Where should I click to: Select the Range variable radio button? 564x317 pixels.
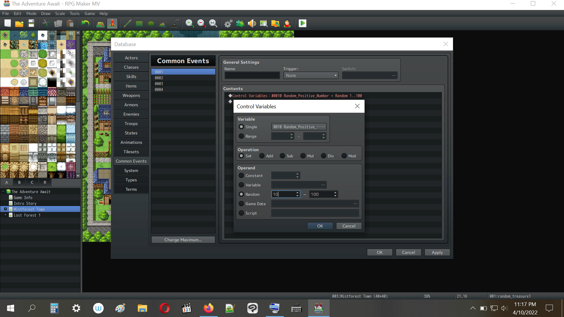(241, 136)
